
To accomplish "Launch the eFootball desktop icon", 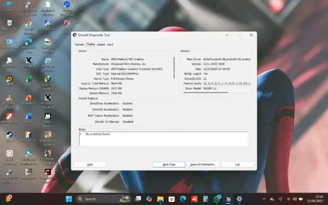I will tap(29, 174).
